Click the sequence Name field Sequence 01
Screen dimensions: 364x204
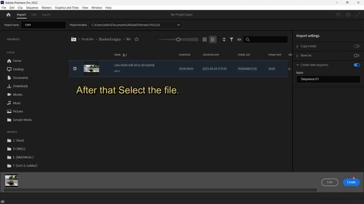[x=328, y=79]
